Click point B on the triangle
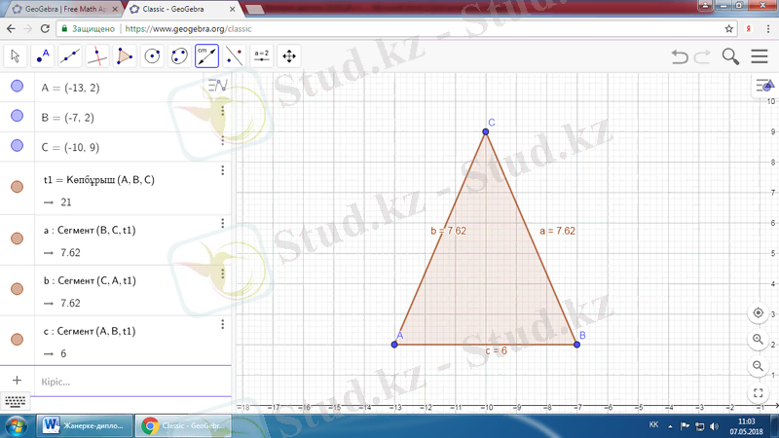The image size is (779, 438). tap(576, 345)
